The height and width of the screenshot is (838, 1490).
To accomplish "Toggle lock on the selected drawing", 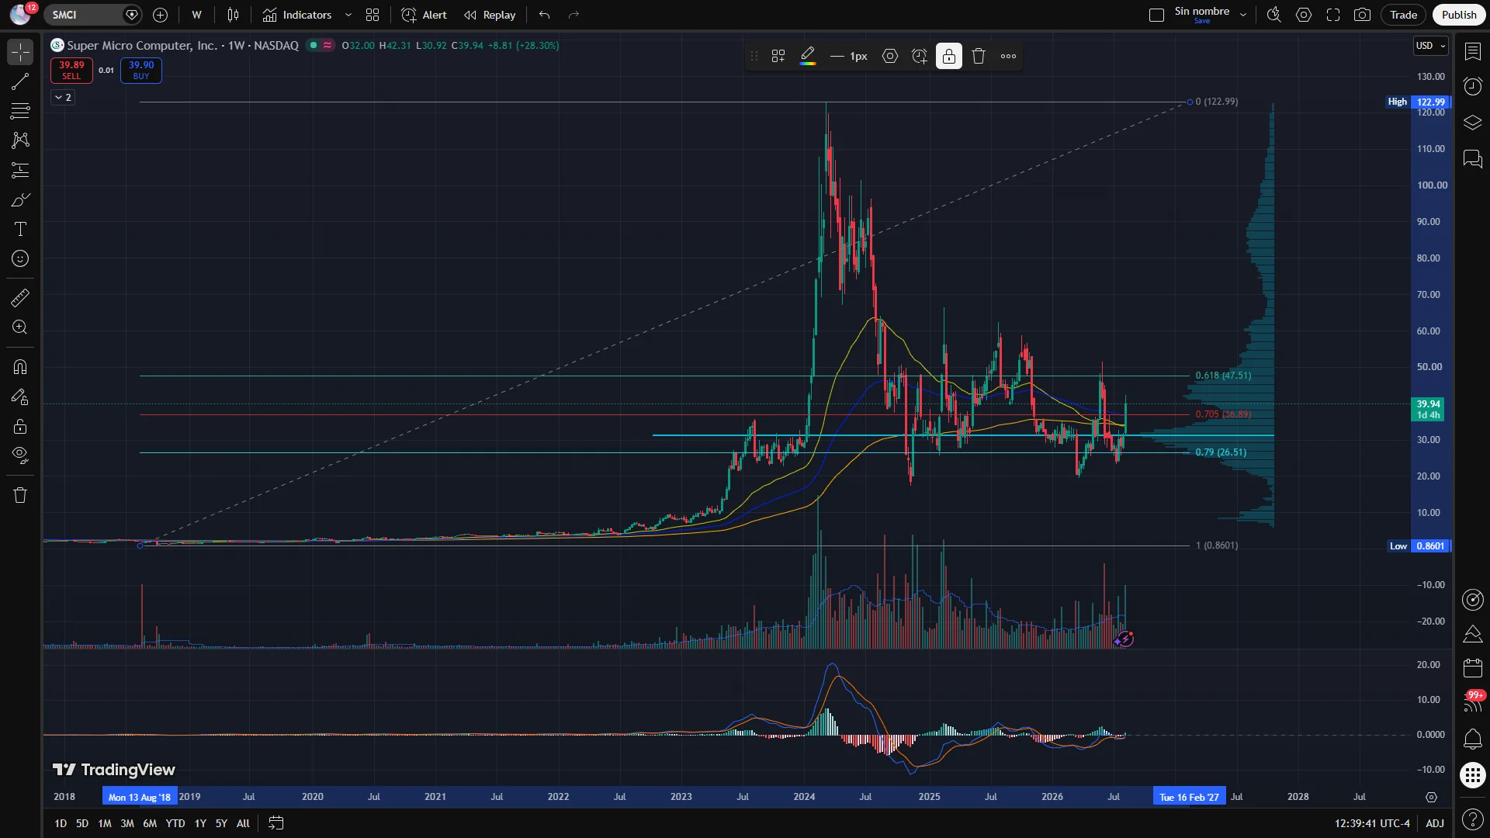I will click(x=949, y=56).
